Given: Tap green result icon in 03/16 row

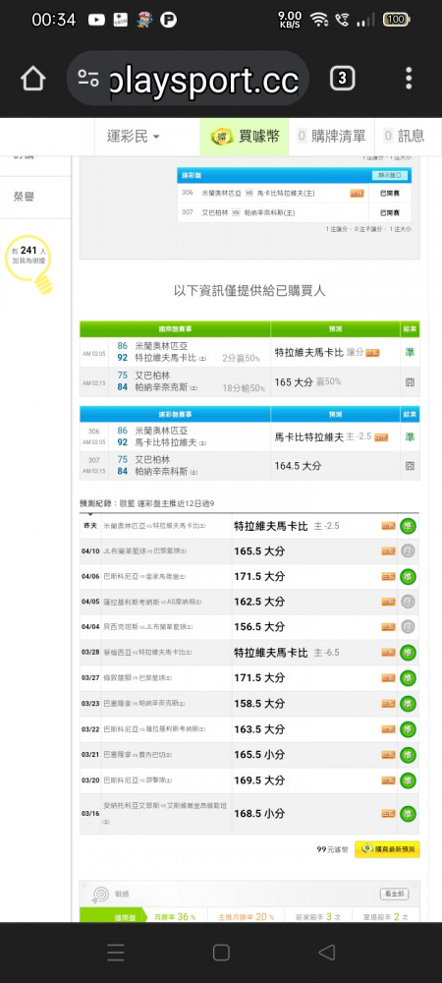Looking at the screenshot, I should point(409,814).
